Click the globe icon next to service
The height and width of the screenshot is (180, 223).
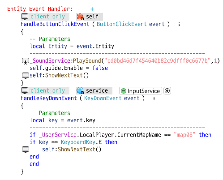80,90
